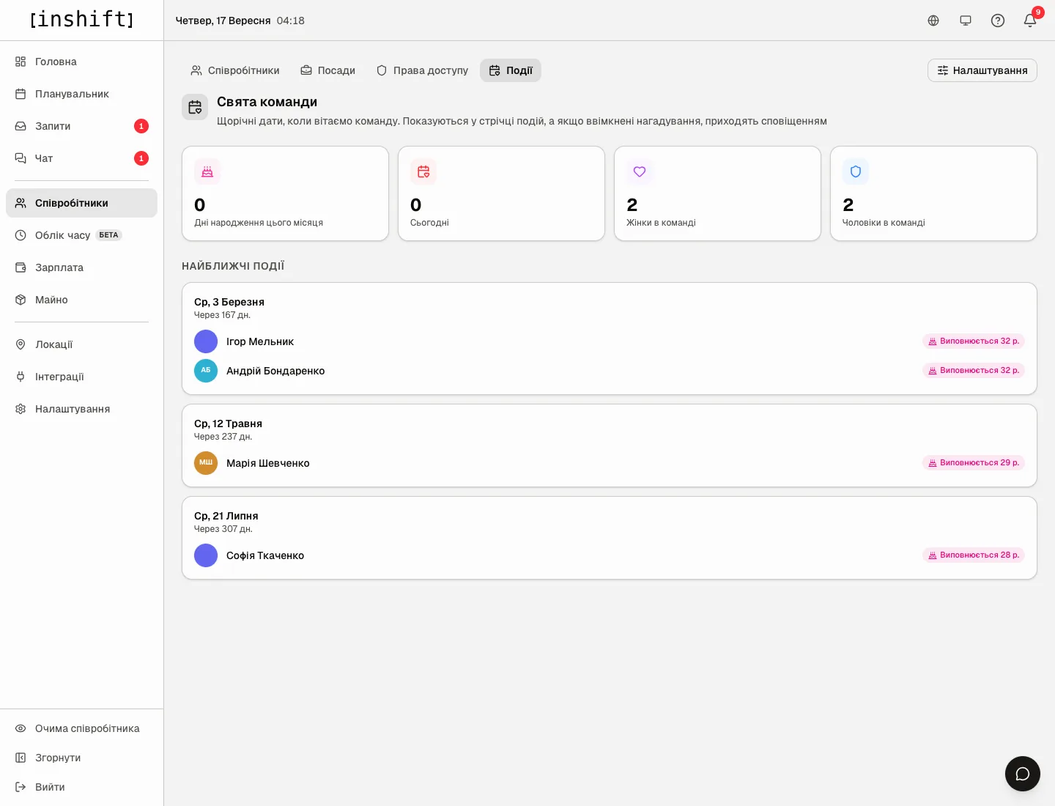Open Планувальник in sidebar

pyautogui.click(x=81, y=94)
